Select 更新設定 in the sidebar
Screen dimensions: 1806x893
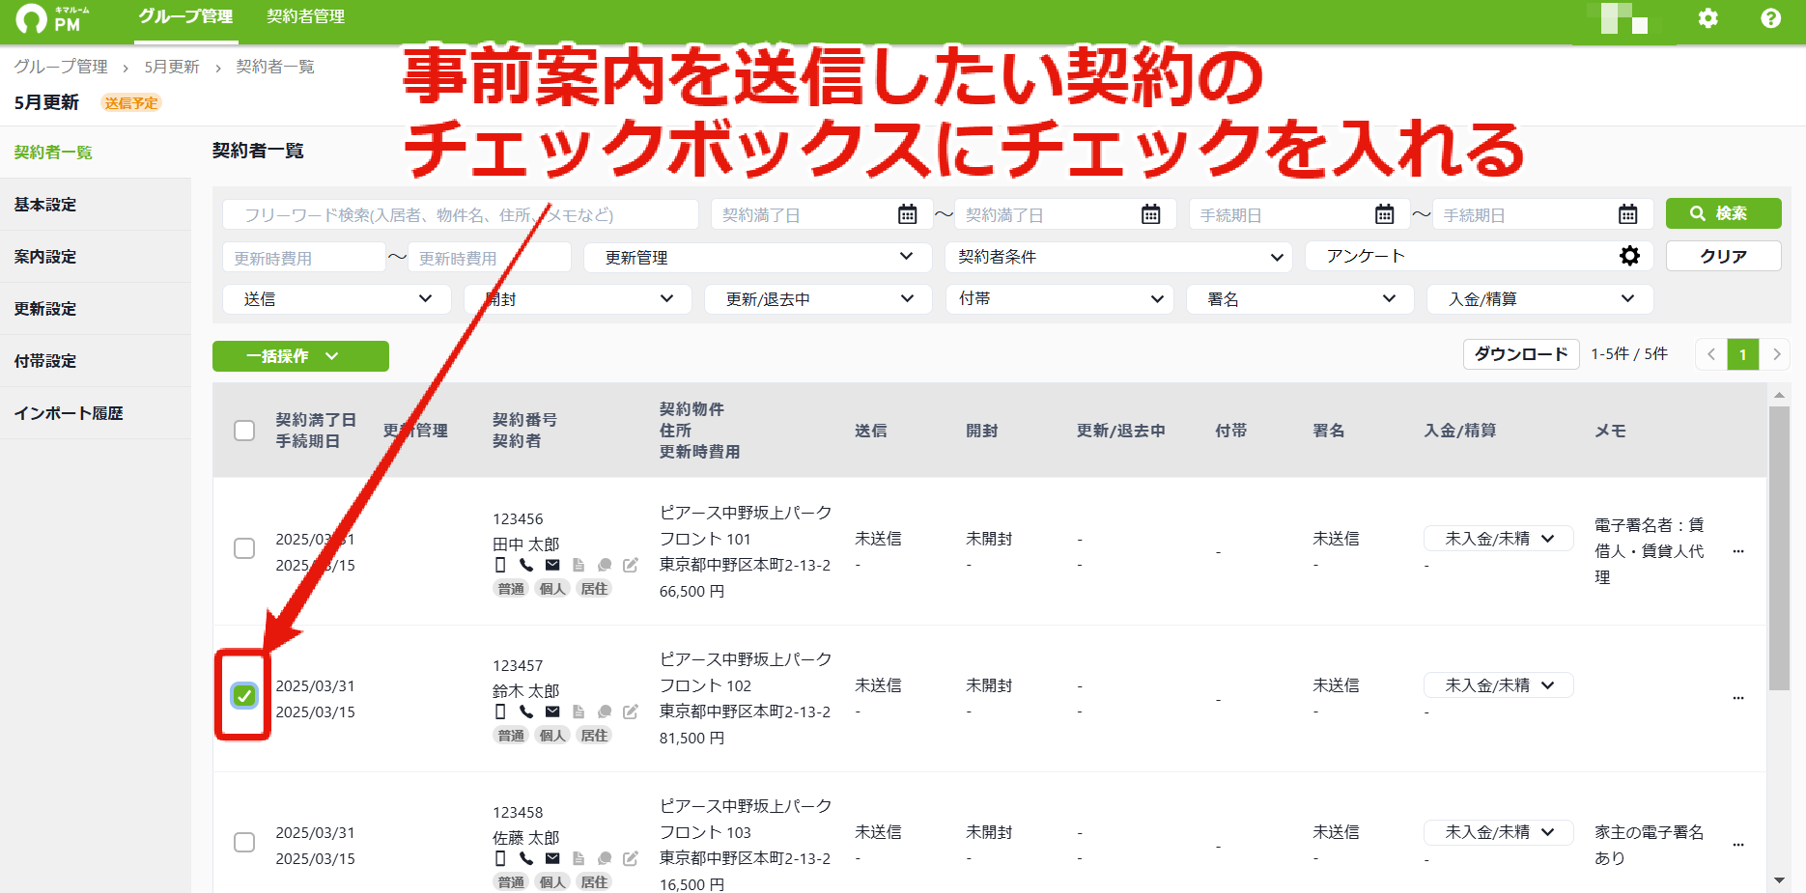point(96,309)
